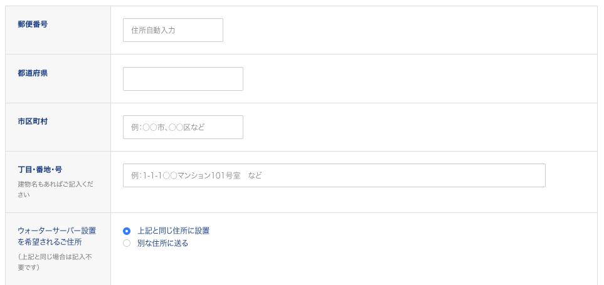Click the 郵便番号 postal code input field
604x285 pixels.
pos(173,30)
